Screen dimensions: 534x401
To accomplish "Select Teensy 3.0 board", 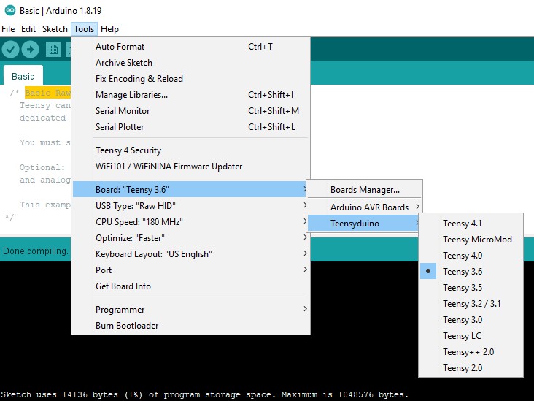I will point(471,319).
